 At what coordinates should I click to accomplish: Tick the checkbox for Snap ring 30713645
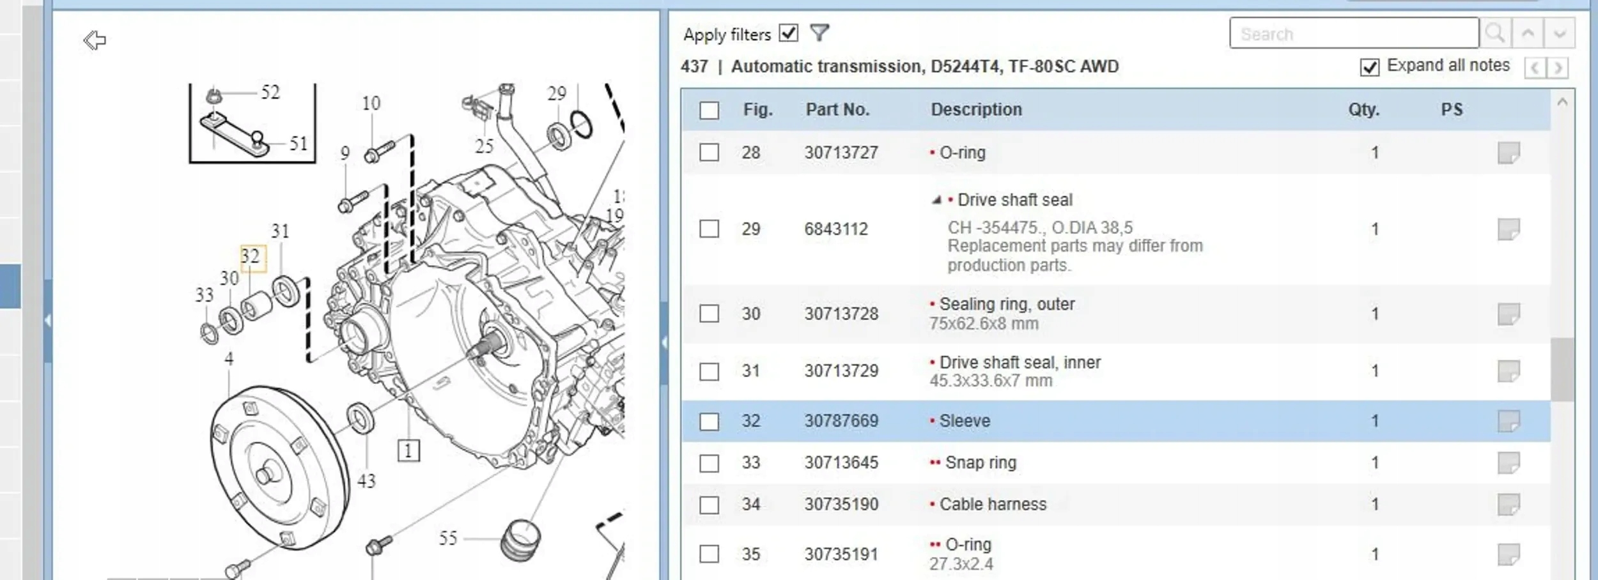click(x=709, y=462)
